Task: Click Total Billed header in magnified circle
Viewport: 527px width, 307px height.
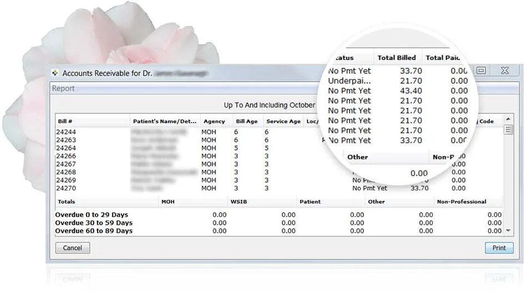Action: 397,58
